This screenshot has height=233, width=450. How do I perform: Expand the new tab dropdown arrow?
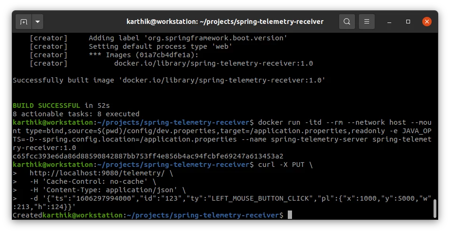(x=38, y=22)
